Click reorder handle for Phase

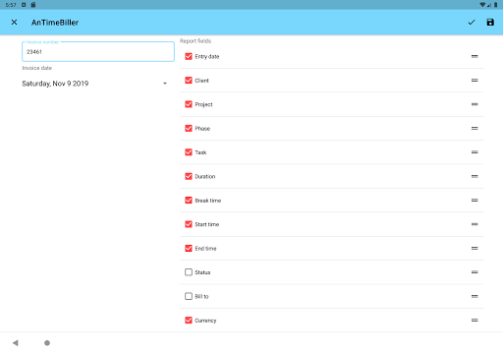click(475, 128)
